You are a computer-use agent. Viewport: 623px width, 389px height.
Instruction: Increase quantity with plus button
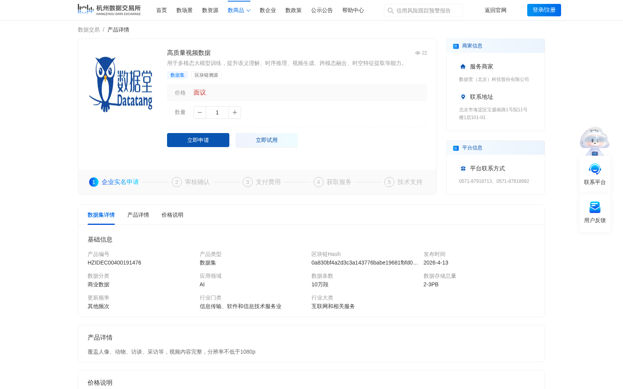(235, 112)
